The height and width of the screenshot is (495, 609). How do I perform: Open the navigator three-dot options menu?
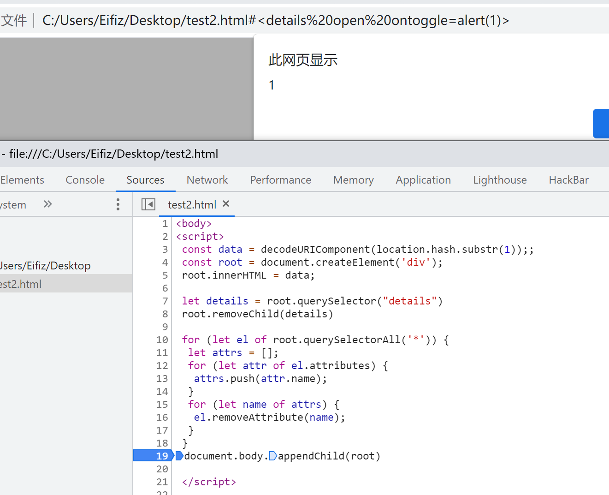tap(118, 204)
